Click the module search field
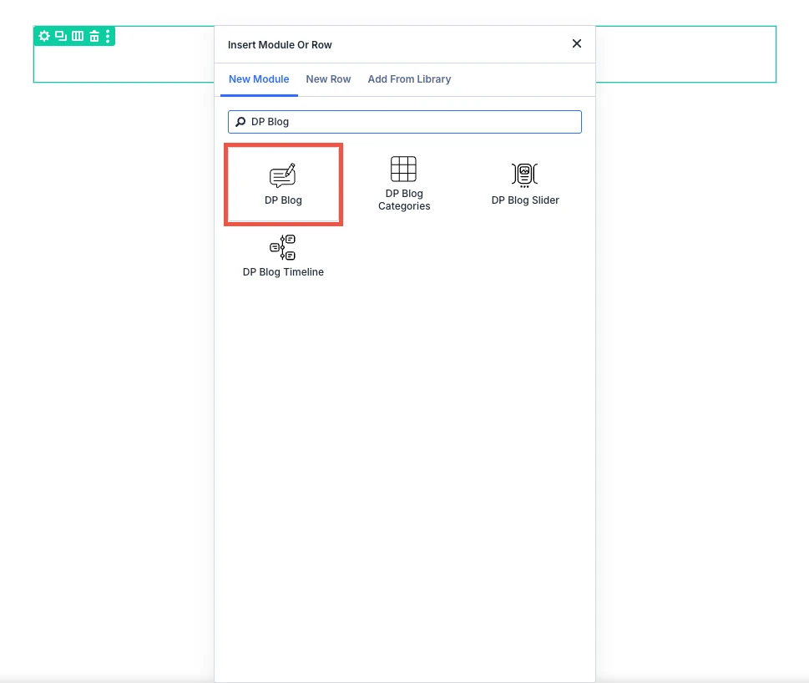The height and width of the screenshot is (683, 809). coord(404,122)
